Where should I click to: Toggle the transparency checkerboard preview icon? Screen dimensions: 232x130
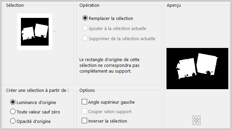pyautogui.click(x=197, y=120)
